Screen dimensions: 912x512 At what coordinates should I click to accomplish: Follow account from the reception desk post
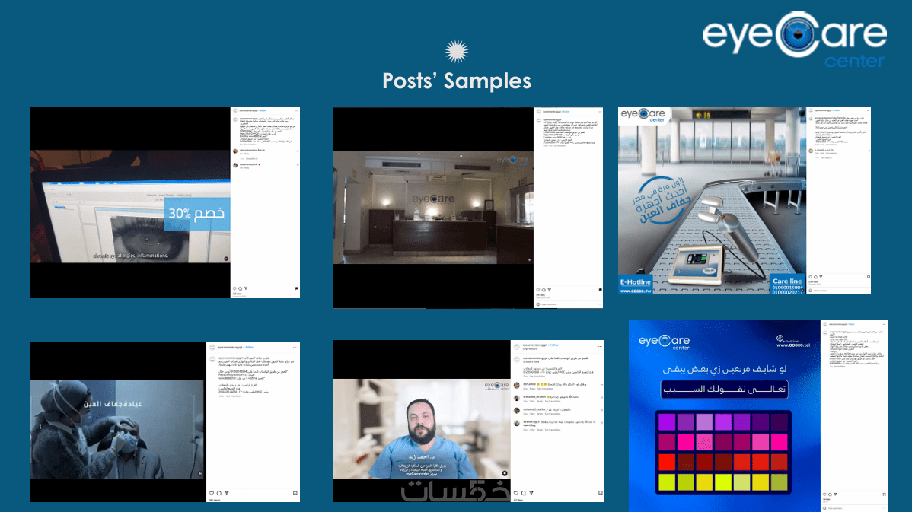[566, 112]
